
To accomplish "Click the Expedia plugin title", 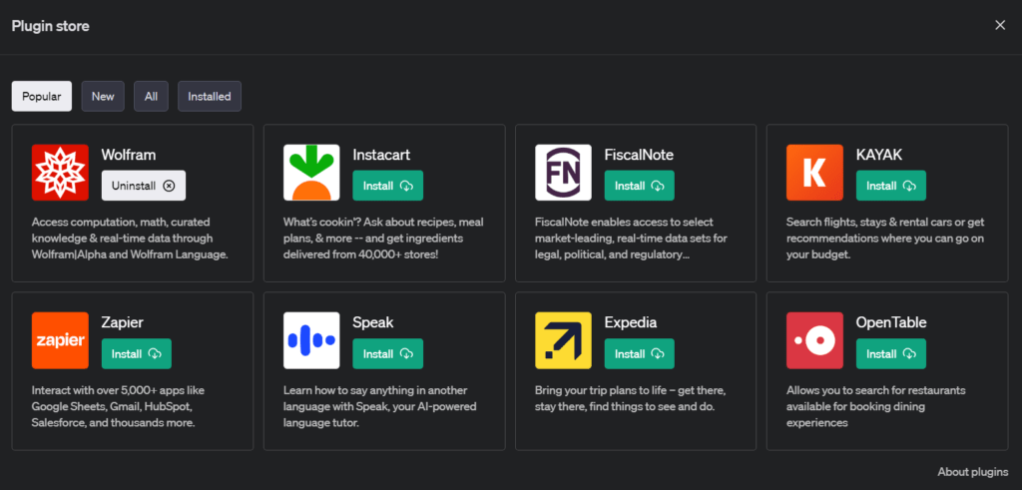I will (x=631, y=322).
